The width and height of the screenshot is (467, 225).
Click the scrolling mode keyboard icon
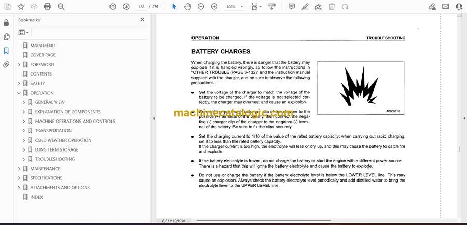(271, 7)
